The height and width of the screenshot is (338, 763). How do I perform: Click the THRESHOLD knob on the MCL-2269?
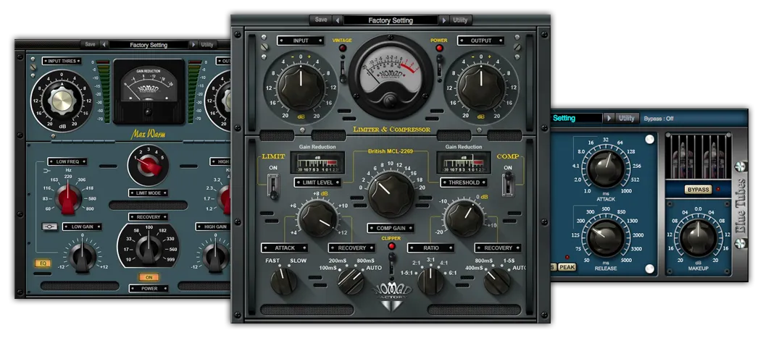(x=464, y=219)
